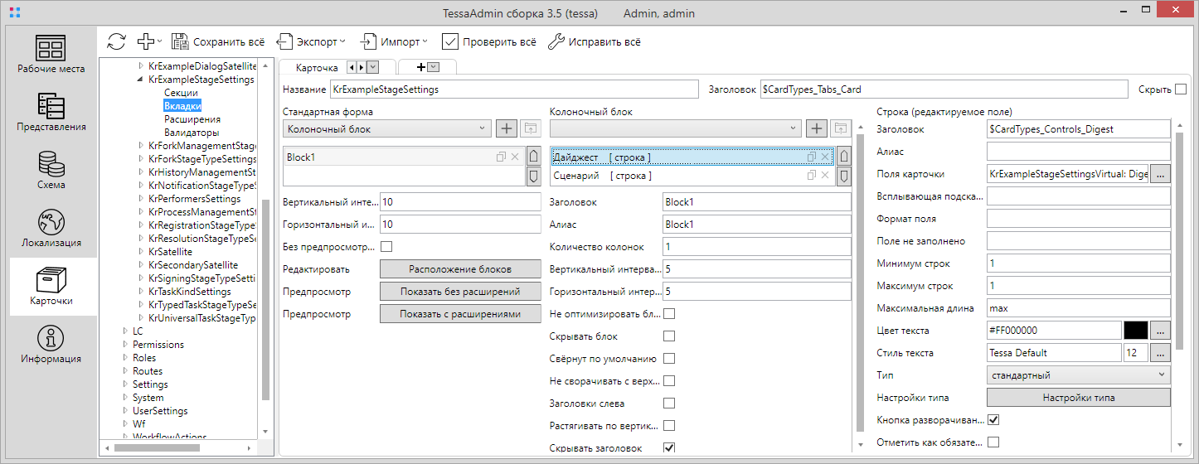Open the Экспорт menu
1199x464 pixels.
(312, 41)
